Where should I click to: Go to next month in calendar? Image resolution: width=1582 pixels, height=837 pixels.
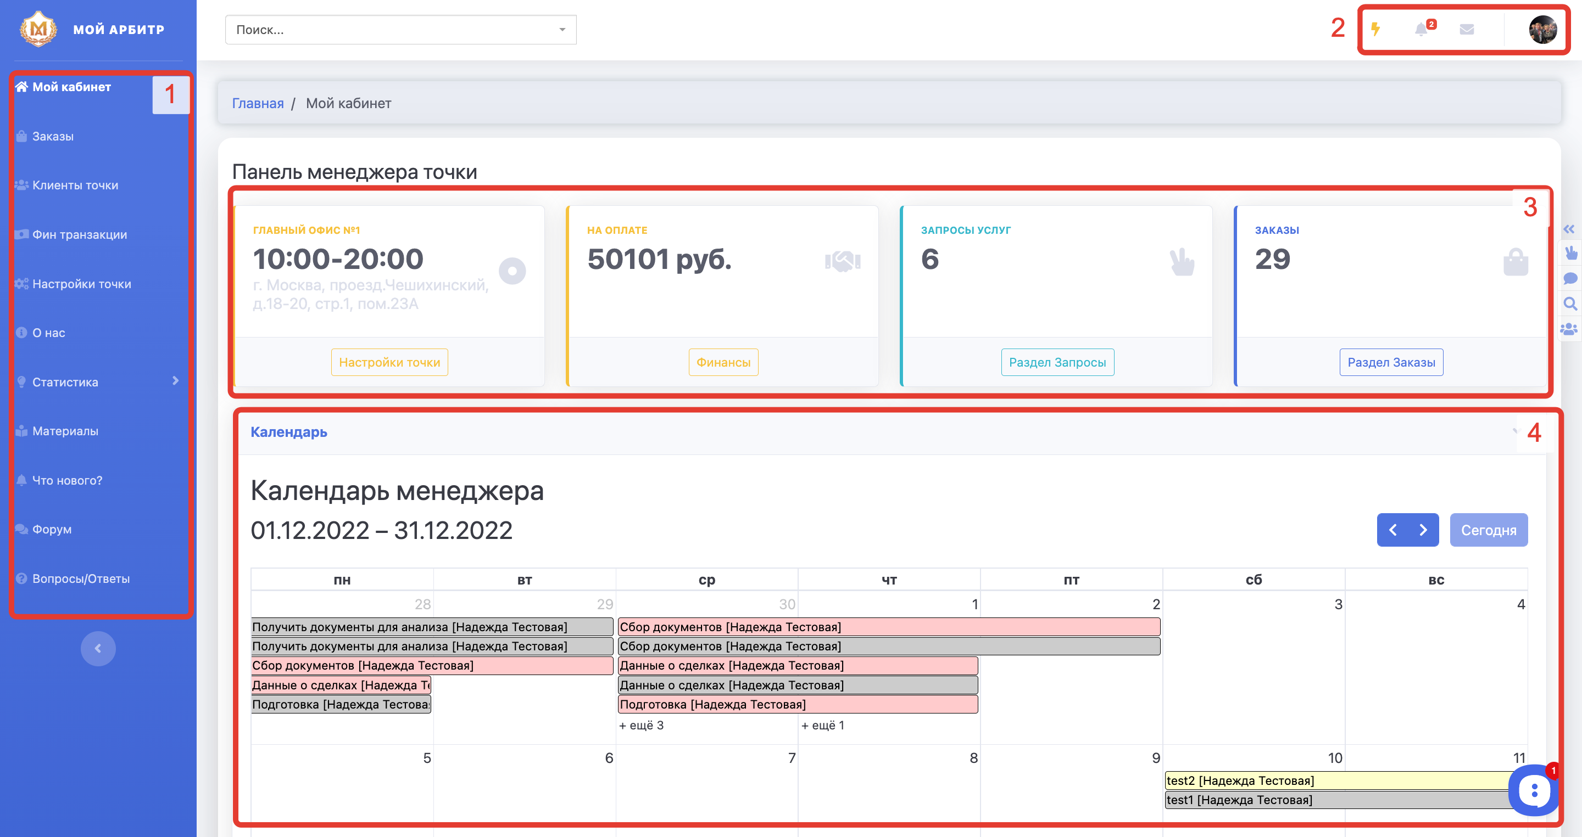pos(1423,530)
